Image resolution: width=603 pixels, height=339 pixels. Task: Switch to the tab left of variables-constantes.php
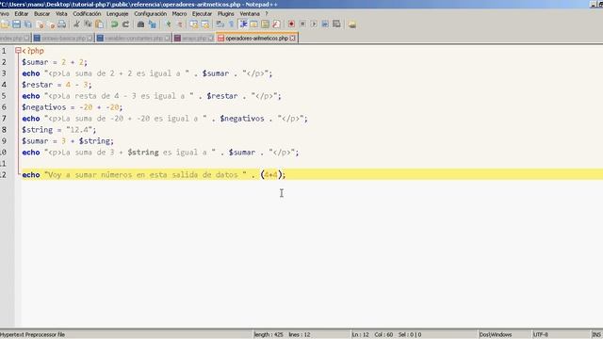coord(63,39)
